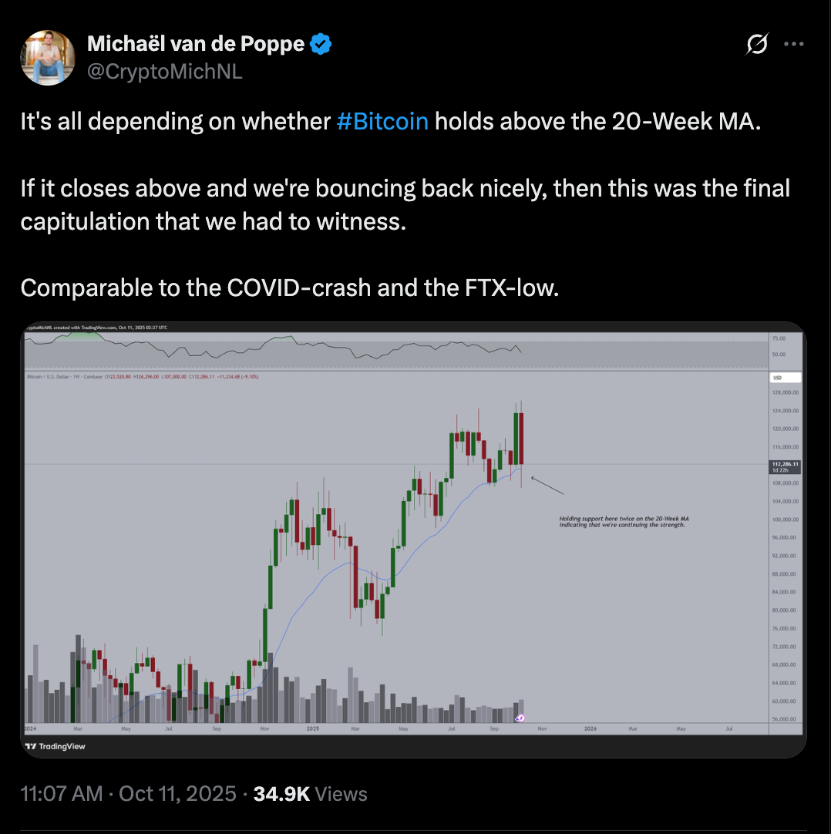The image size is (831, 834).
Task: Open the Grok slashed-circle icon
Action: pyautogui.click(x=756, y=45)
